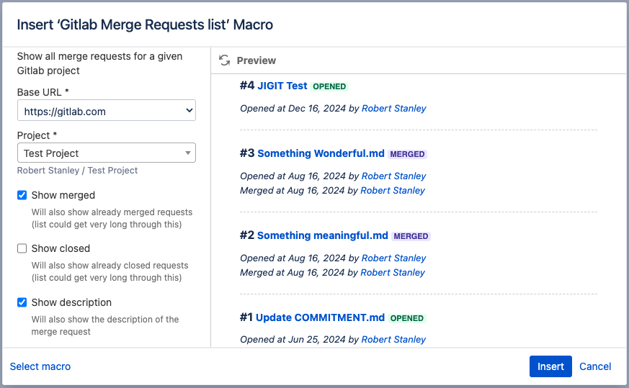Expand the Project selector showing Test Project

click(x=101, y=153)
